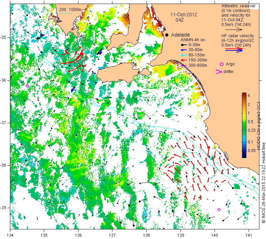Screen dimensions: 266x239
Task: Click the '11-Oct 04Z' legend text
Action: click(232, 20)
